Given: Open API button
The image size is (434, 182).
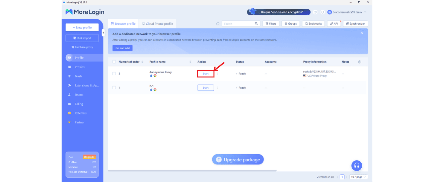Looking at the screenshot, I should click(x=334, y=24).
